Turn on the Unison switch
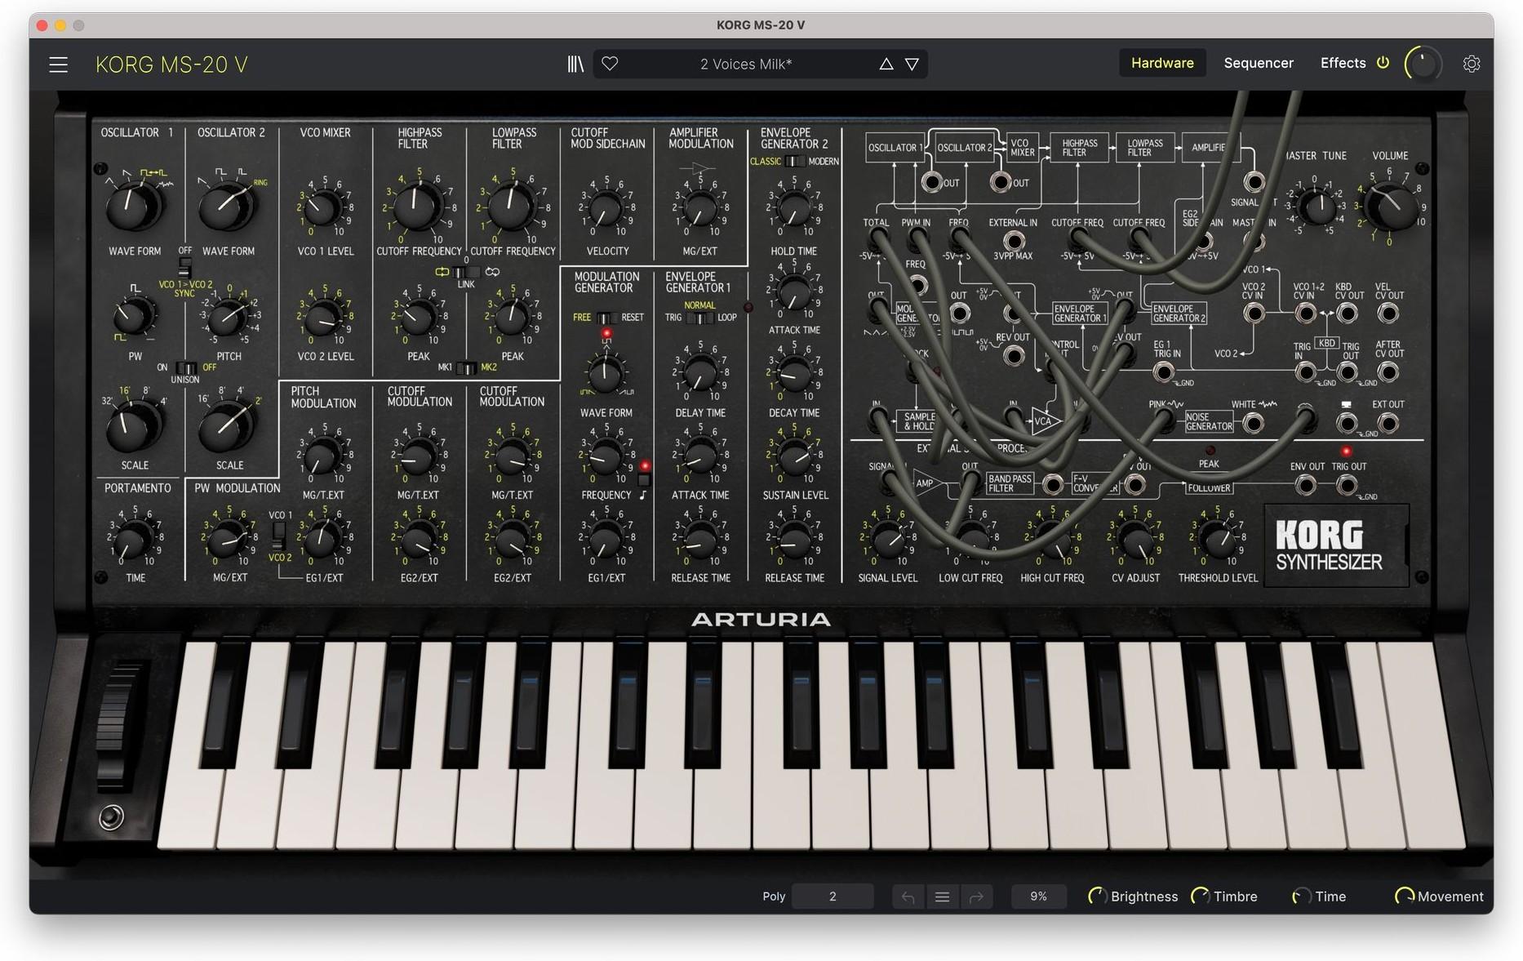The width and height of the screenshot is (1523, 961). (x=185, y=367)
